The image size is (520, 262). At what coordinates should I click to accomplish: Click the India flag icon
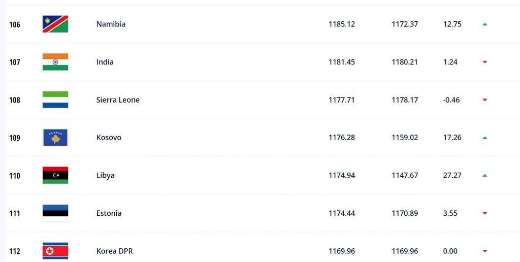(55, 62)
